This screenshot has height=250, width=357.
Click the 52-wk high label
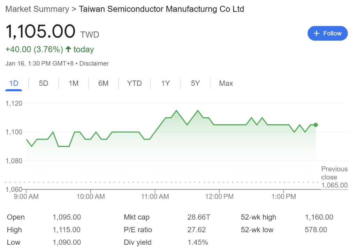pyautogui.click(x=258, y=217)
